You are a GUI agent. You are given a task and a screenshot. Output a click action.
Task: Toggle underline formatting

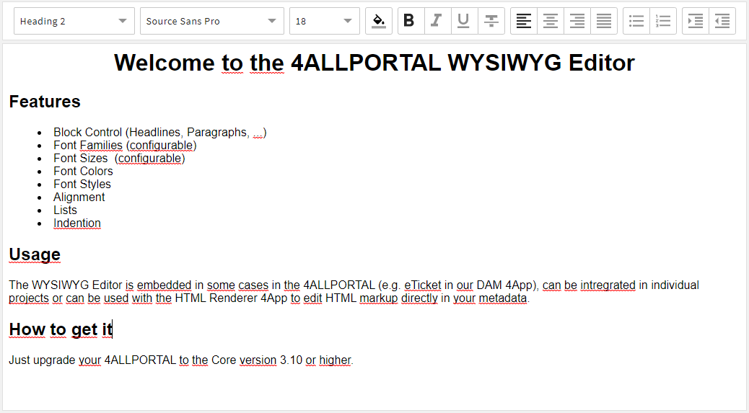coord(464,21)
